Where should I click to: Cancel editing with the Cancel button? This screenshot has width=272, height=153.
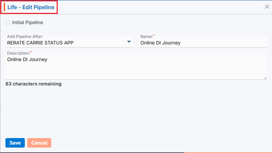(39, 143)
